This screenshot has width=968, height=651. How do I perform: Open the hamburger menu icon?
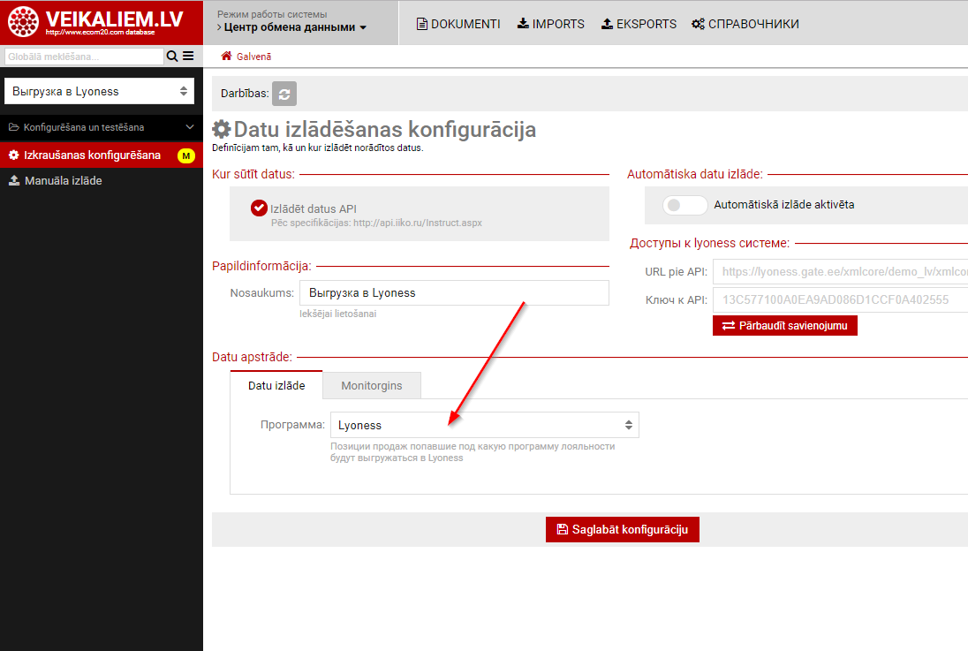[x=188, y=57]
